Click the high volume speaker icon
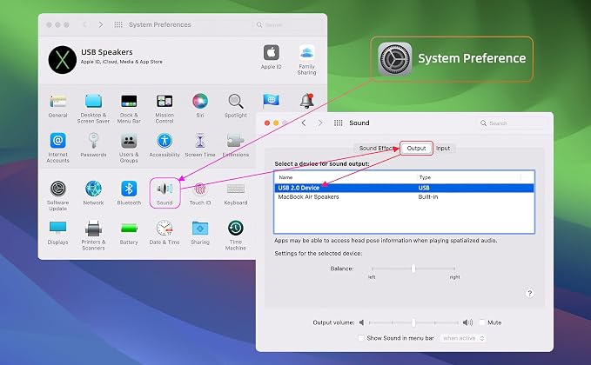 click(x=467, y=322)
